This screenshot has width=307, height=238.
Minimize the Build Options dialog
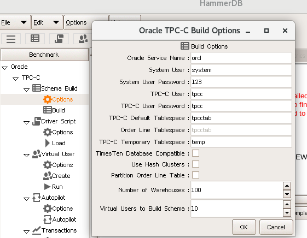click(x=248, y=31)
